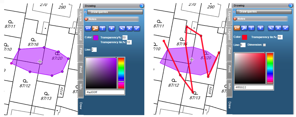Click the purple Color swatch

coord(96,38)
